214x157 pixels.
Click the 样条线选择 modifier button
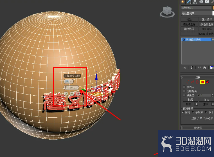(x=189, y=24)
